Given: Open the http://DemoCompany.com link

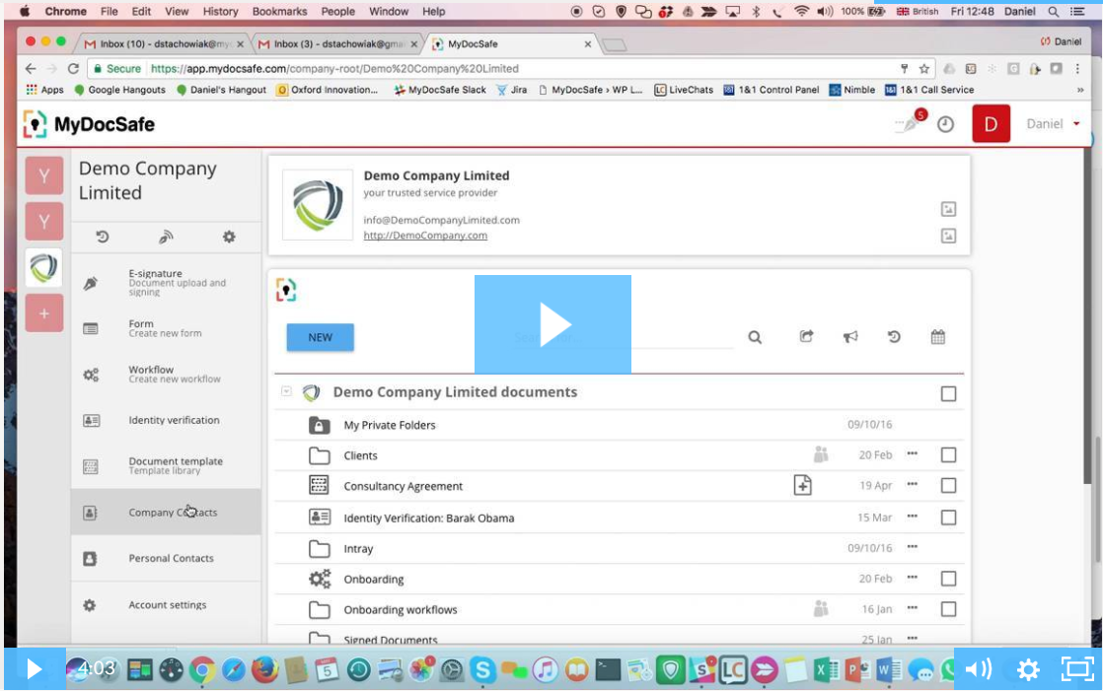Looking at the screenshot, I should [425, 236].
